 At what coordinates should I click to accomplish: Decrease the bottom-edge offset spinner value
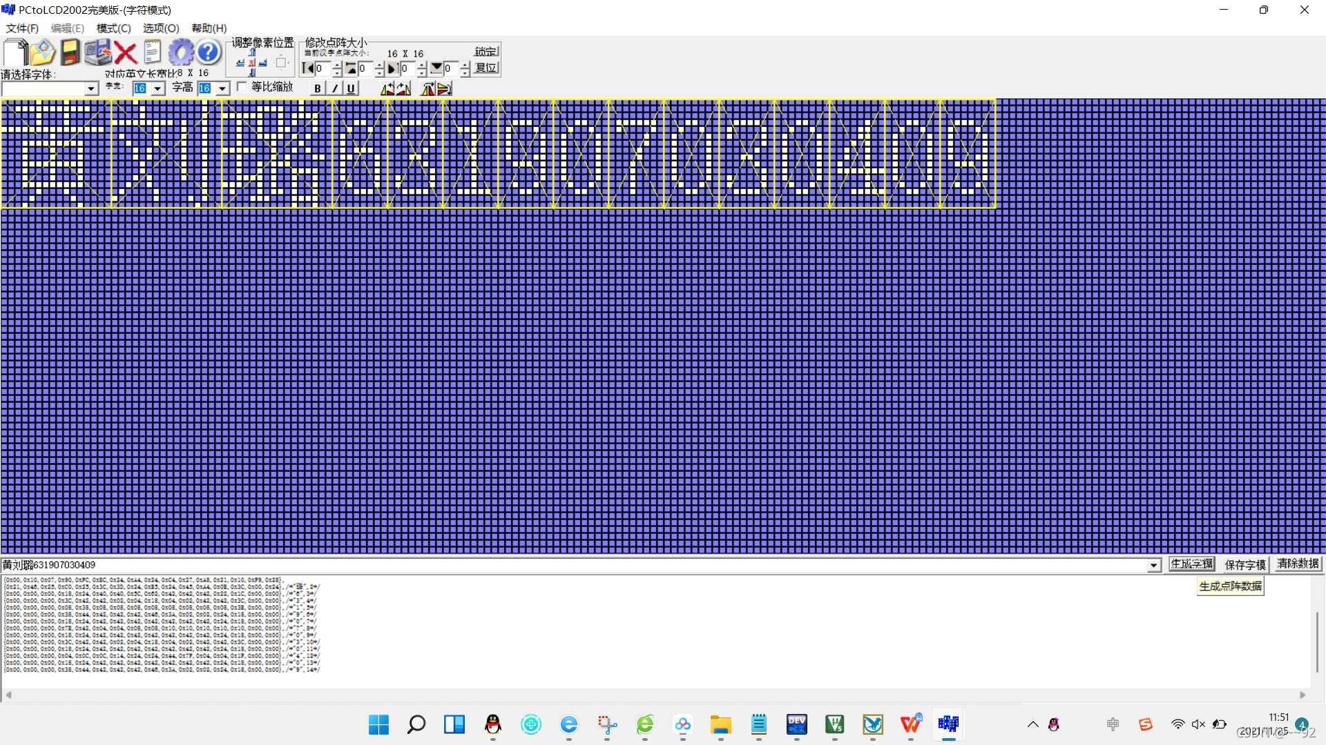465,72
